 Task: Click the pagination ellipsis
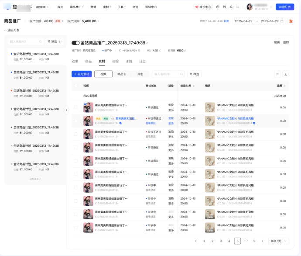(246, 241)
